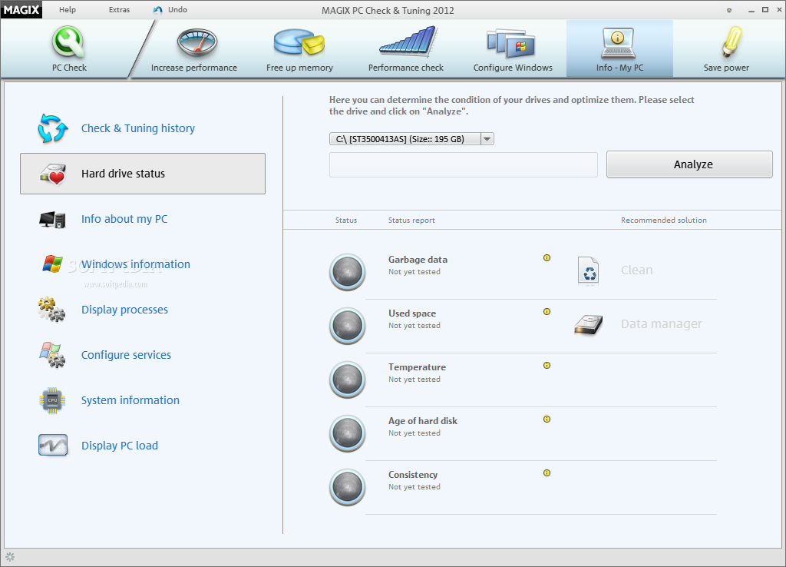This screenshot has height=567, width=786.
Task: Open the Configure Windows icon
Action: click(x=510, y=43)
